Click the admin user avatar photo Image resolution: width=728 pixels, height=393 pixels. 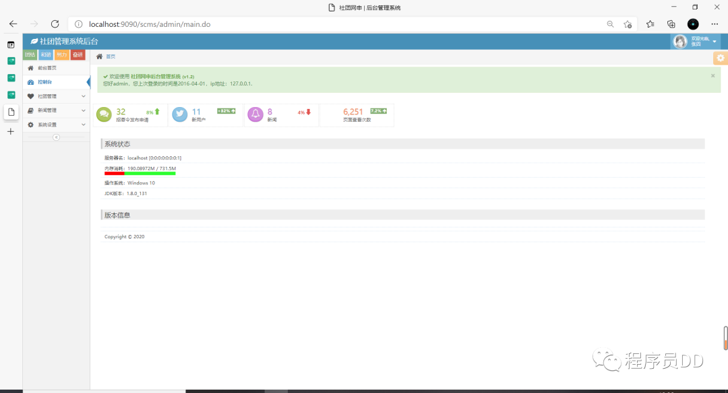[680, 41]
